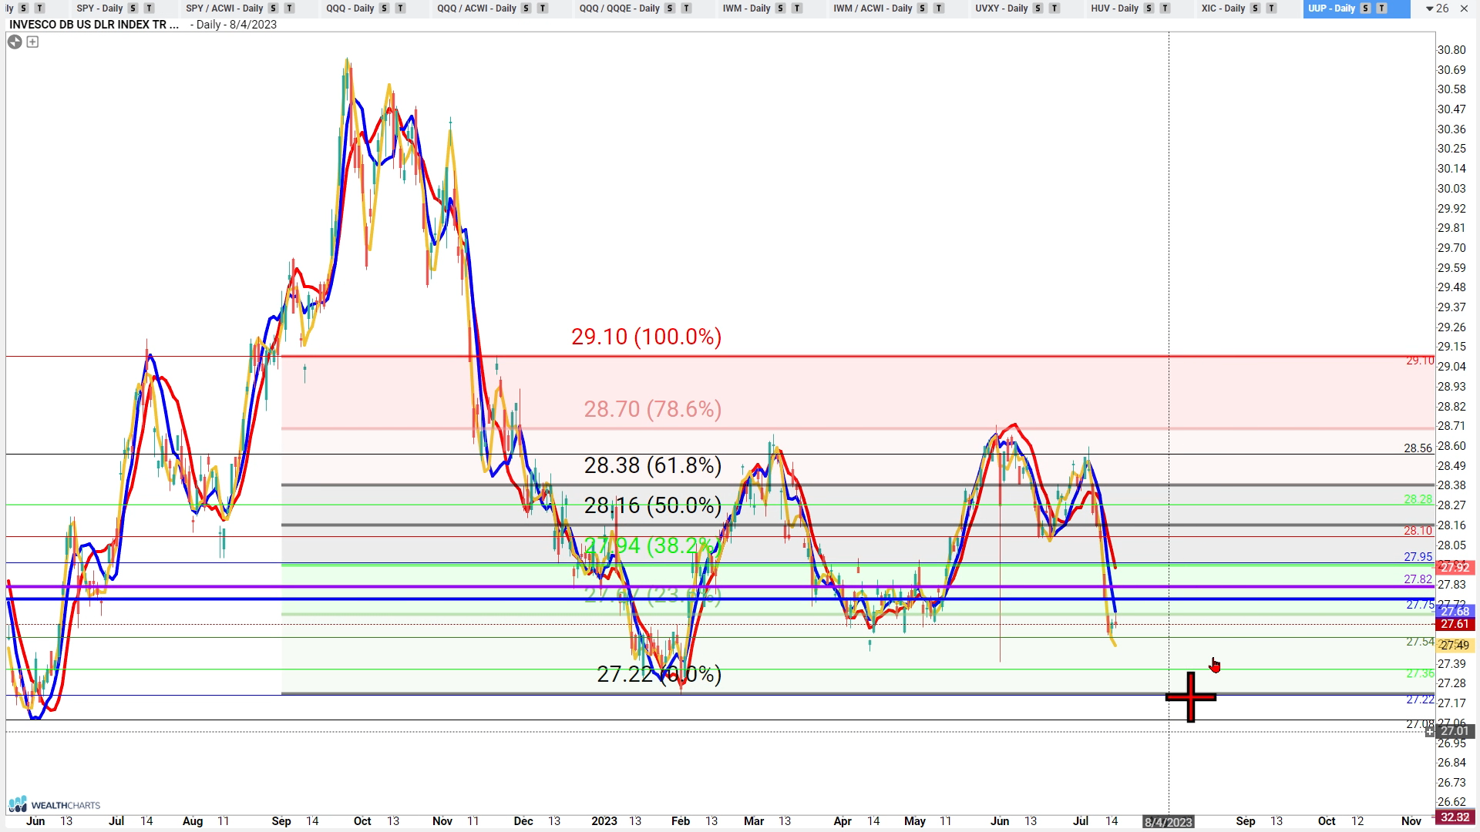Click the S icon on XIC - Daily tab
This screenshot has width=1480, height=832.
[1256, 8]
